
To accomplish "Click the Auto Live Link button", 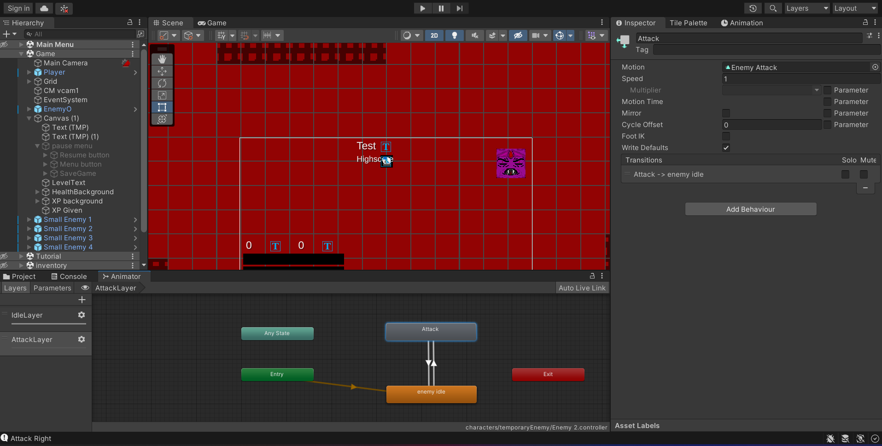I will (x=582, y=288).
